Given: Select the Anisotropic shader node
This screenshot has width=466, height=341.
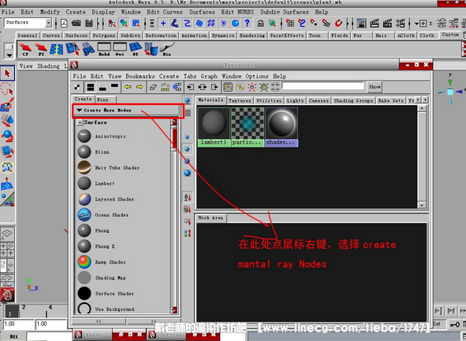Looking at the screenshot, I should (x=103, y=137).
